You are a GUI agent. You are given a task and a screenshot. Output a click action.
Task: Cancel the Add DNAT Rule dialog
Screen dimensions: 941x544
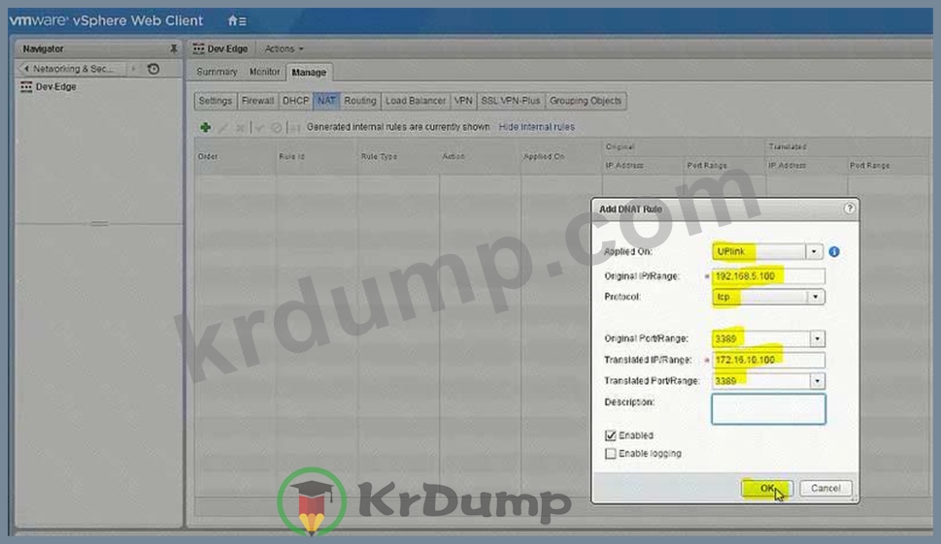click(x=825, y=489)
